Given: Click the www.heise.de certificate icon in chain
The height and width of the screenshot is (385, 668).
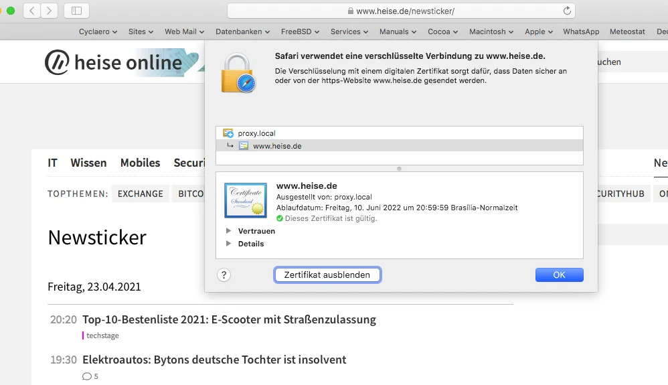Looking at the screenshot, I should [x=244, y=146].
